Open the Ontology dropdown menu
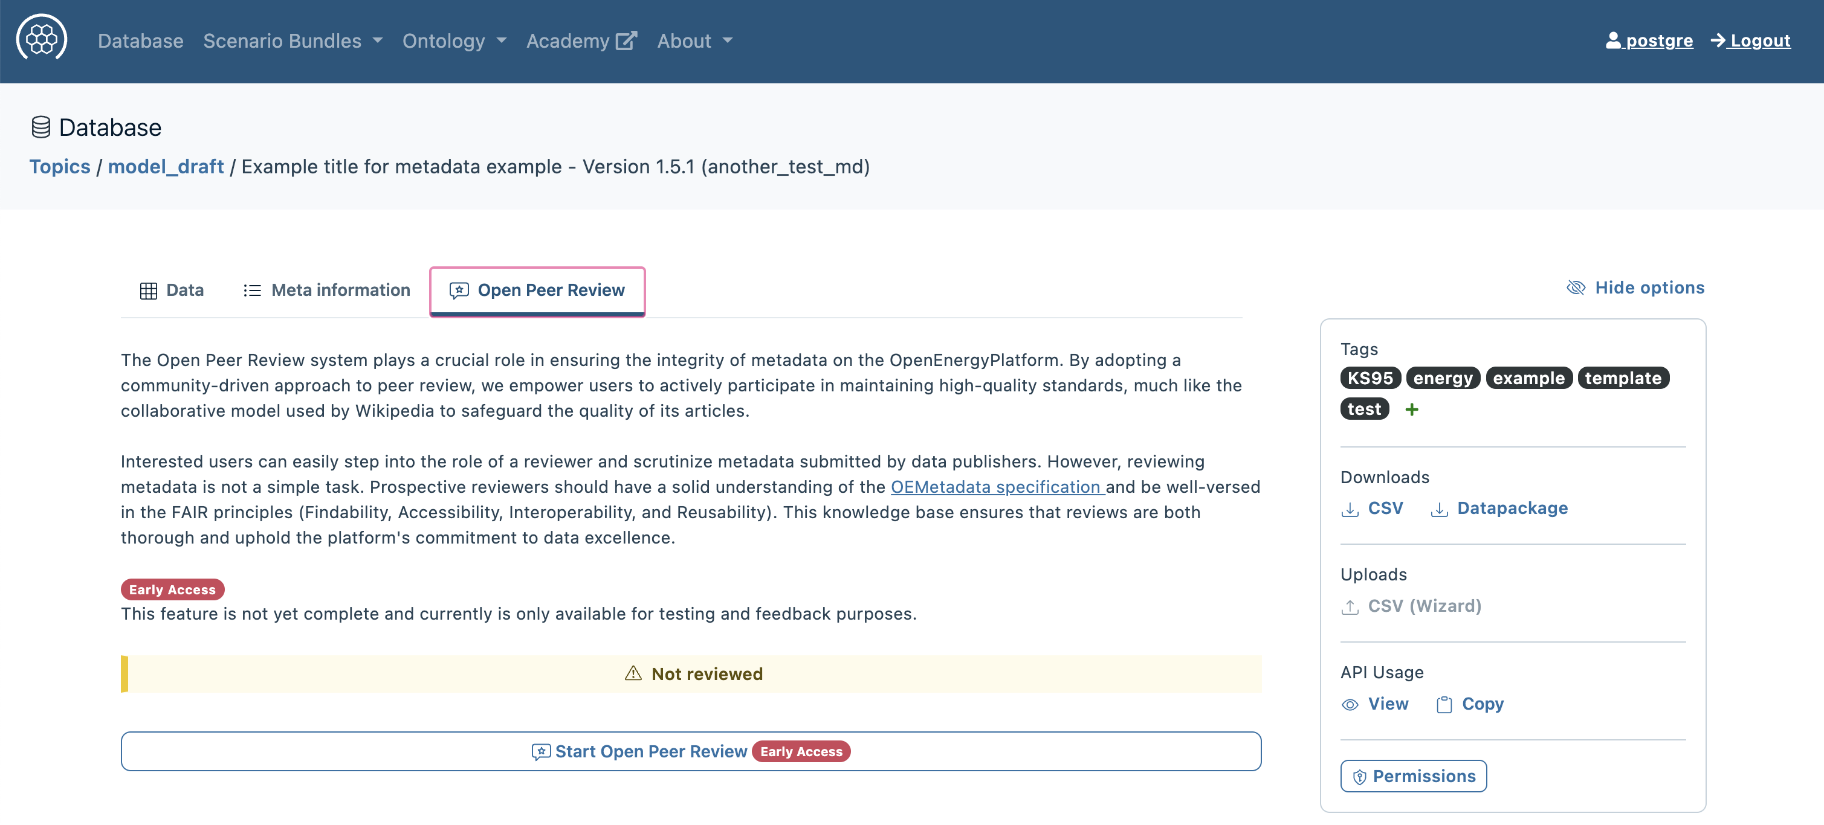 pos(454,41)
